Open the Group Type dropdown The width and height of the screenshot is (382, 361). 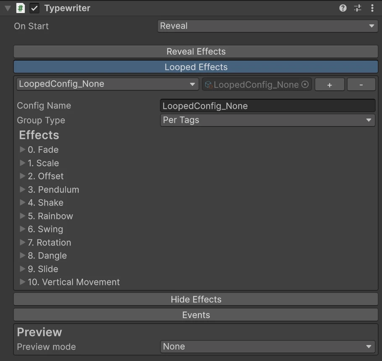click(x=267, y=120)
